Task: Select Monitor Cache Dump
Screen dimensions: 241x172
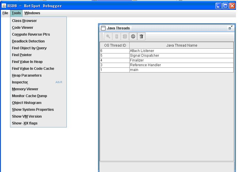Action: tap(38, 96)
